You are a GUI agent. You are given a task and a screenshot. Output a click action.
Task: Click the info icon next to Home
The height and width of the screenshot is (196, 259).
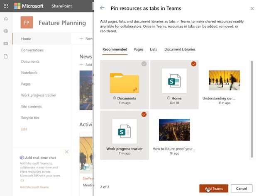pos(169,98)
